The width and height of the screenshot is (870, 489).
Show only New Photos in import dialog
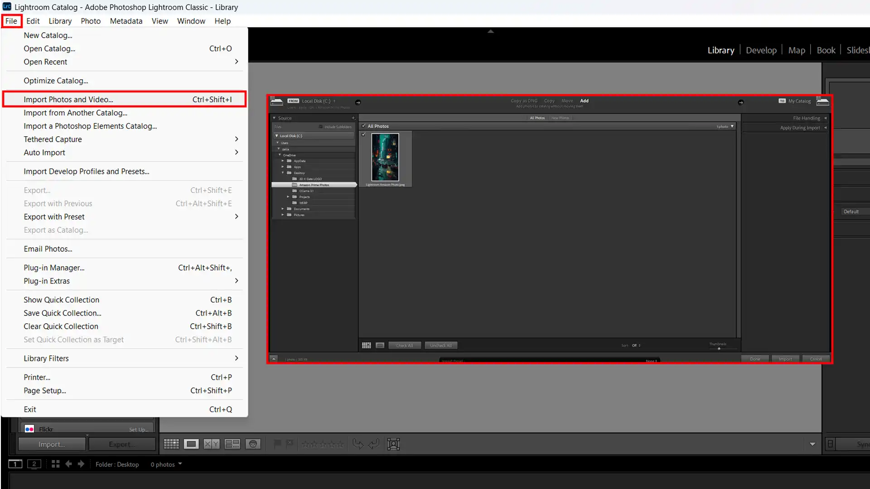(560, 118)
